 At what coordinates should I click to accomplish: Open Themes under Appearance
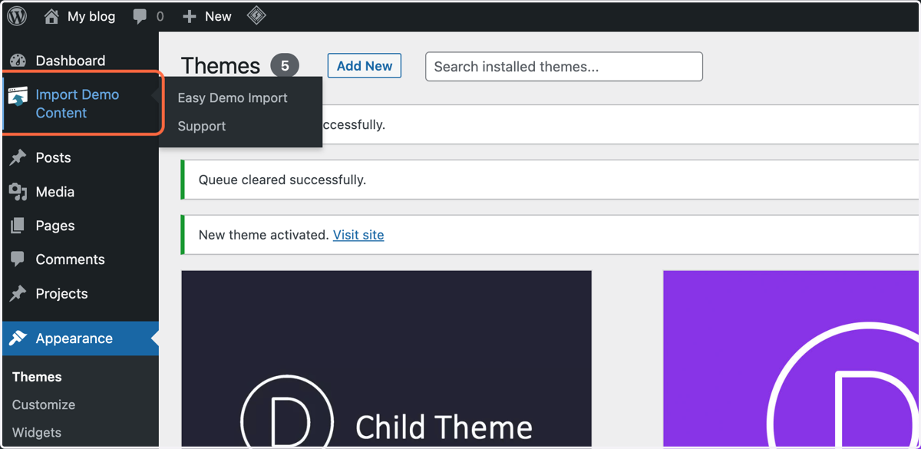37,377
